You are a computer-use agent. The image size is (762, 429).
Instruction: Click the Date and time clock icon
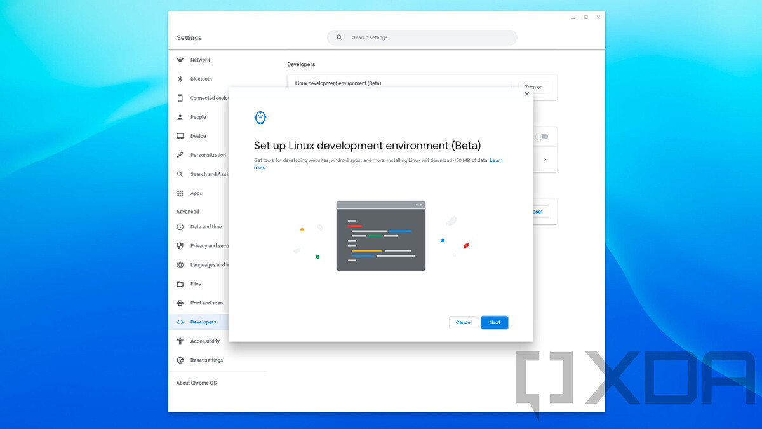(x=180, y=227)
